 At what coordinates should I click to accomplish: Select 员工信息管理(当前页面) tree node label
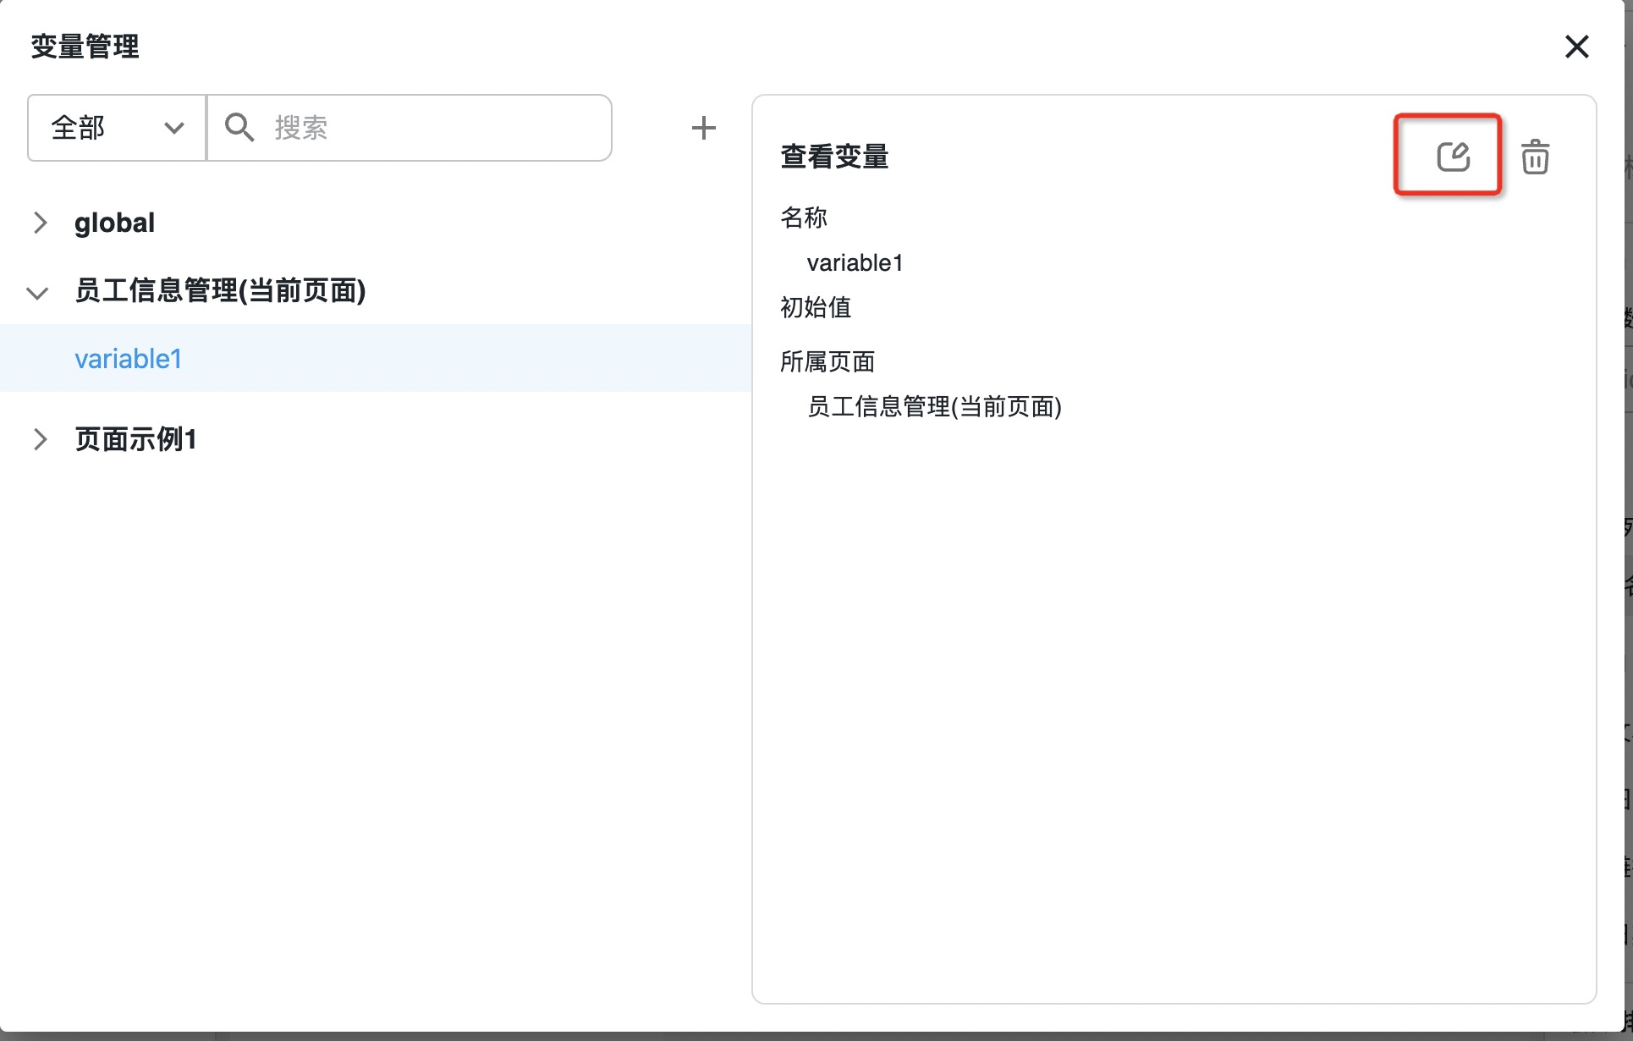pos(220,290)
